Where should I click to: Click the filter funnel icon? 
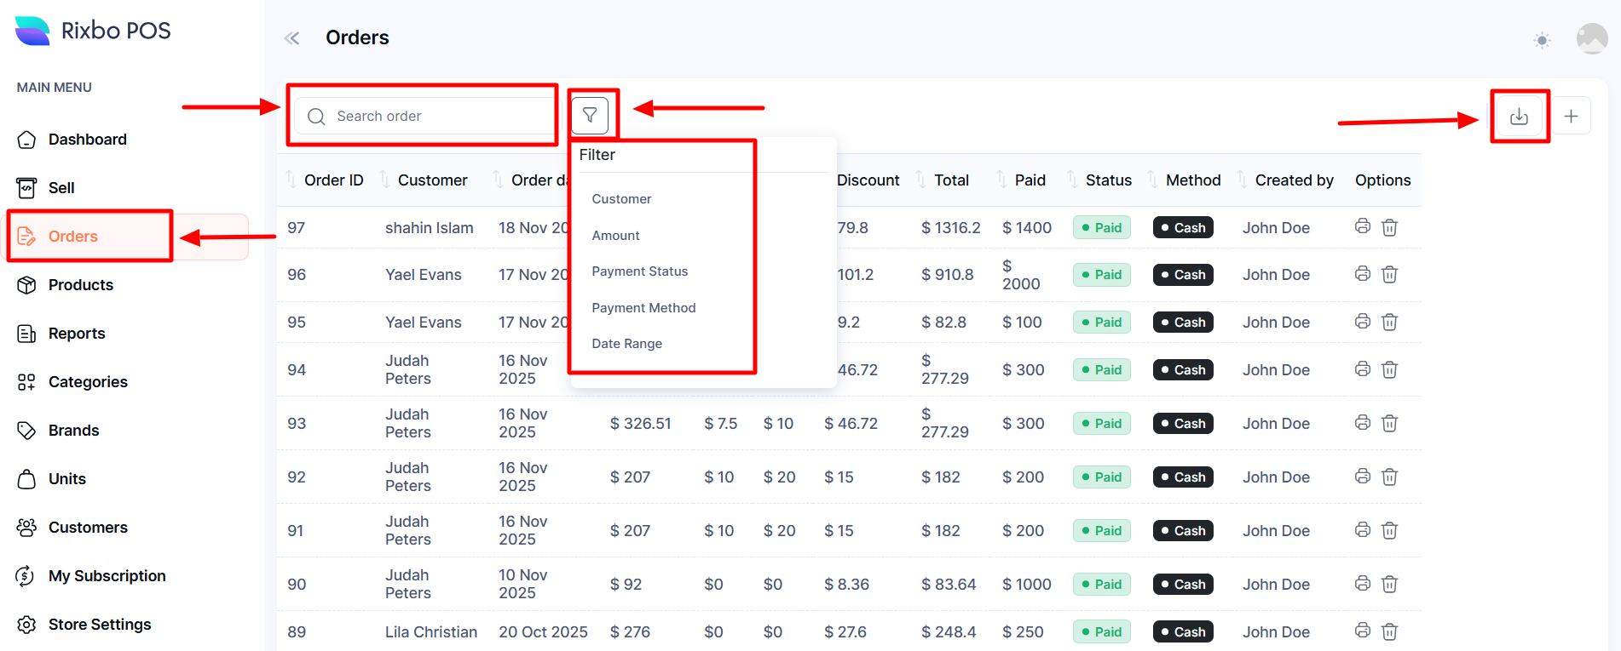590,116
